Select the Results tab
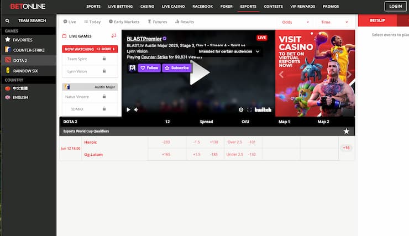This screenshot has width=409, height=236. [x=185, y=22]
